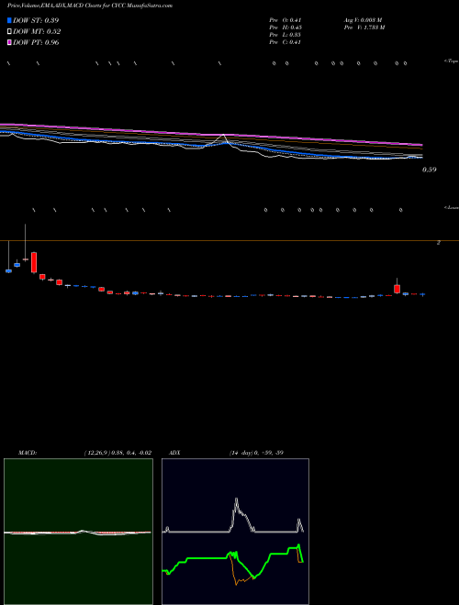459x605 pixels.
Task: Click the 'Pre H: 0.45' high value
Action: (285, 27)
